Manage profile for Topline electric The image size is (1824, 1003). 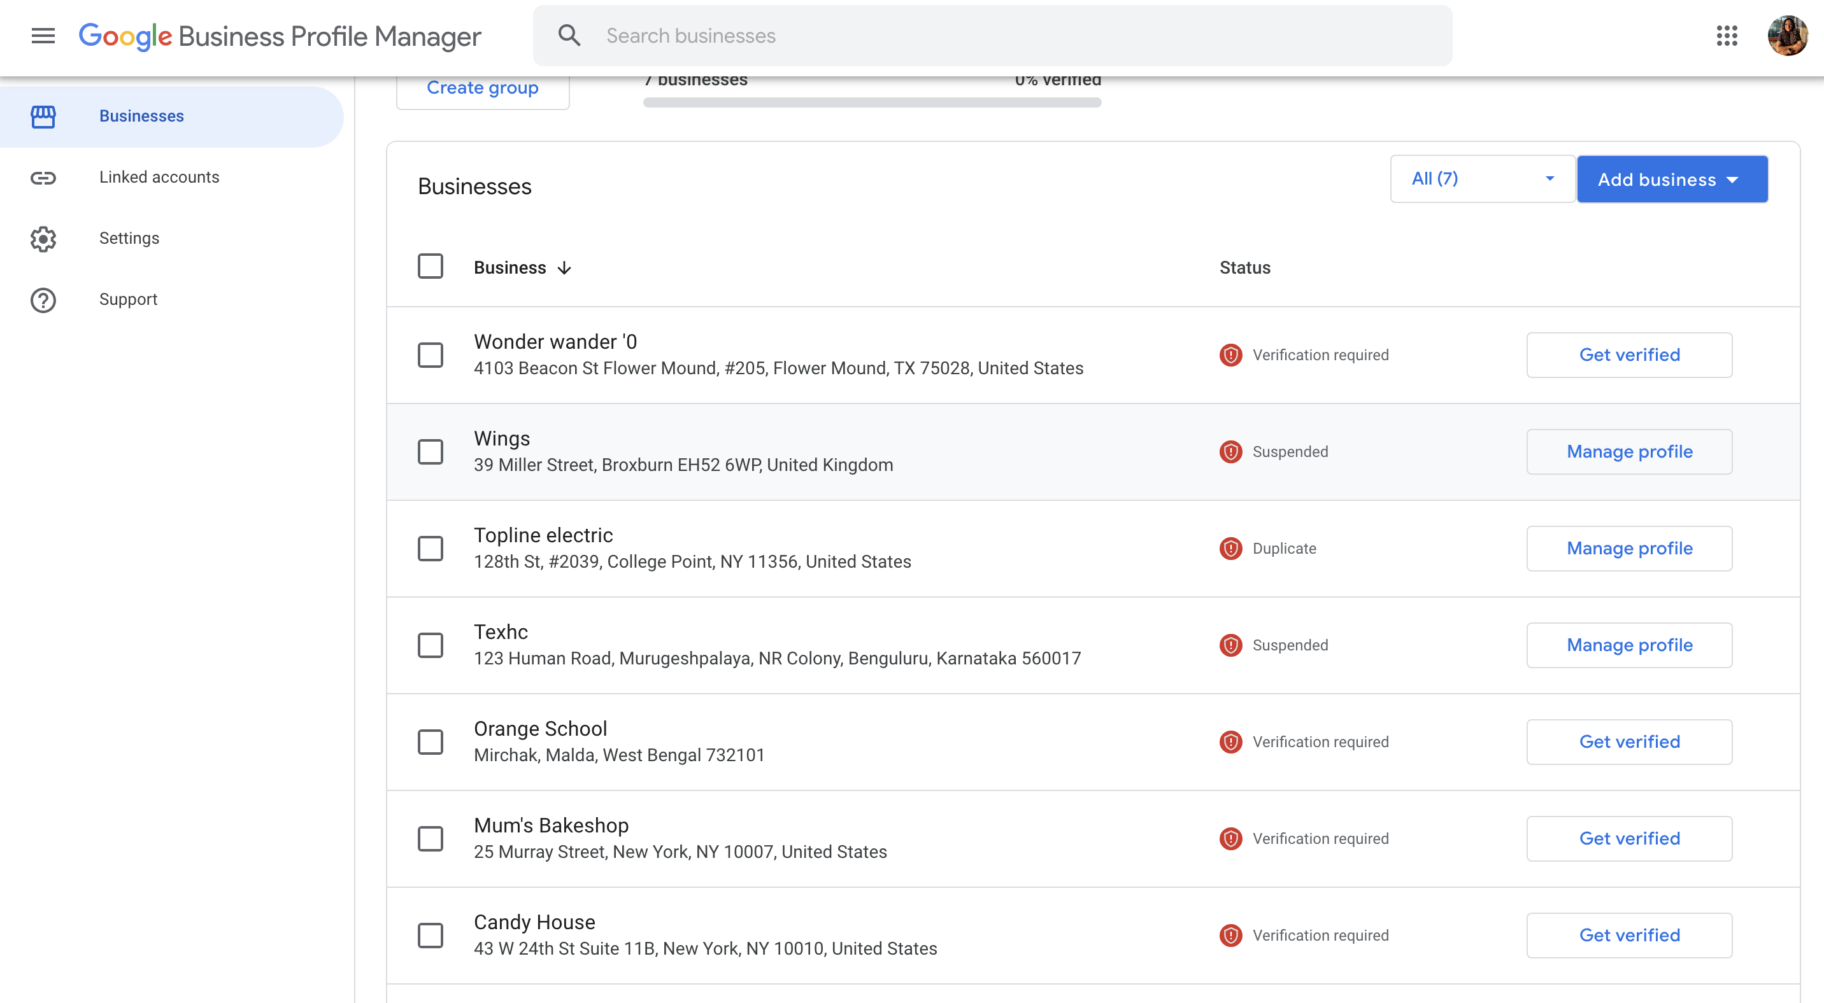[1629, 549]
